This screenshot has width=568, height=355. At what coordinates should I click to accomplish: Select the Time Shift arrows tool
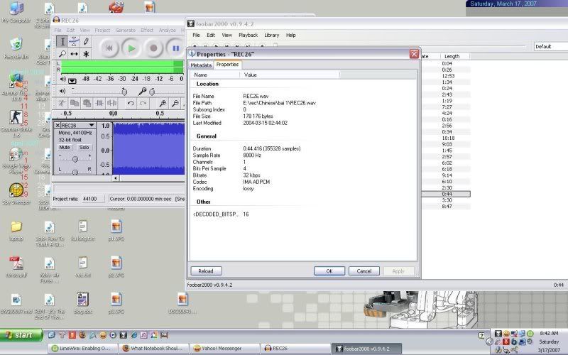click(x=74, y=54)
